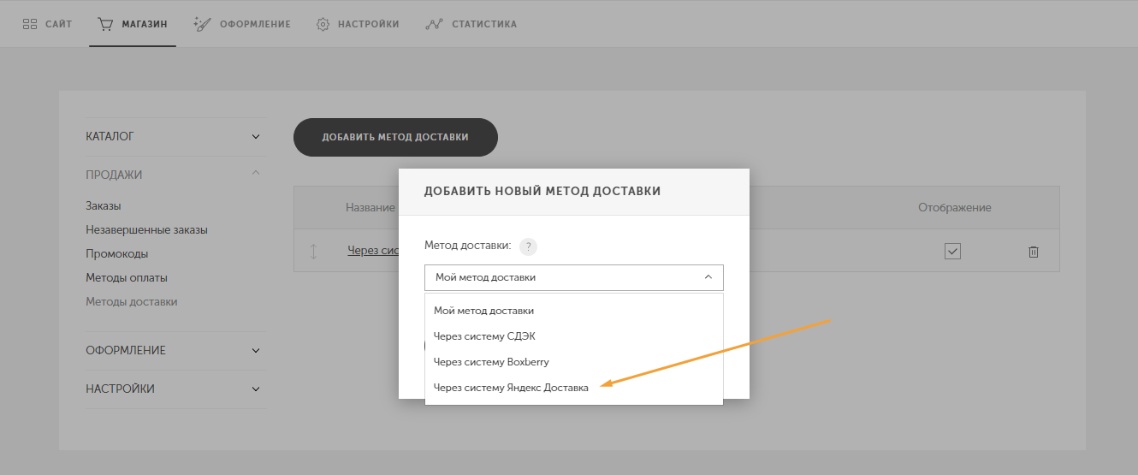
Task: Open Заказы in the sidebar
Action: (104, 206)
